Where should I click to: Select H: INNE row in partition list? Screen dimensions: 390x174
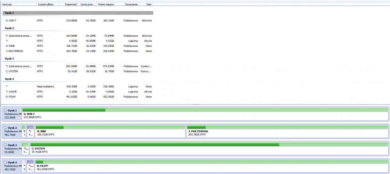pyautogui.click(x=78, y=46)
